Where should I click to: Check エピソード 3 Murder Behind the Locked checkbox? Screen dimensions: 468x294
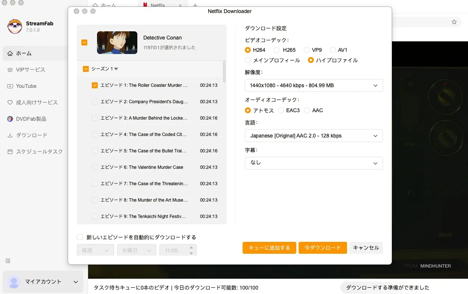point(95,118)
